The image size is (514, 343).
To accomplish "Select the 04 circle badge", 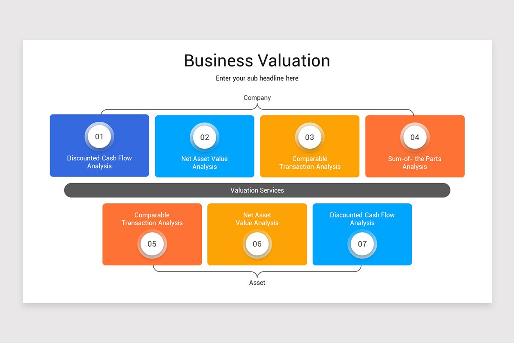I will click(x=415, y=137).
